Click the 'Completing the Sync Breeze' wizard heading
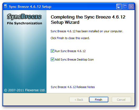Screen dimensions: 139x110 [88, 20]
